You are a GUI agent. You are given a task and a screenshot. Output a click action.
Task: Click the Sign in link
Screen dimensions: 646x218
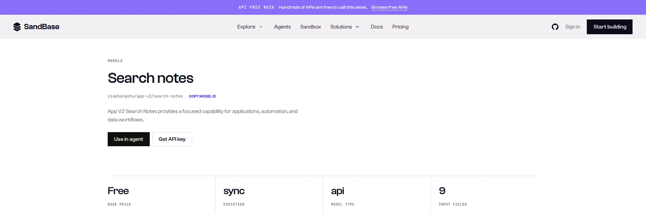click(x=573, y=27)
